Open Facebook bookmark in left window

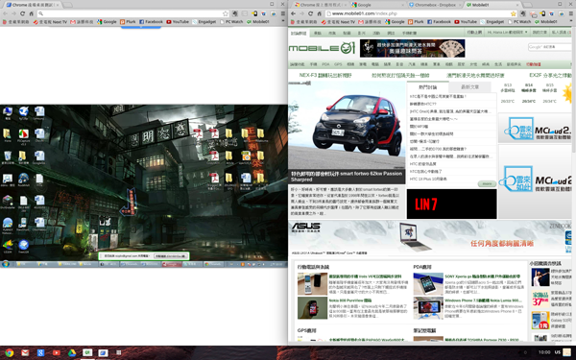pyautogui.click(x=151, y=22)
